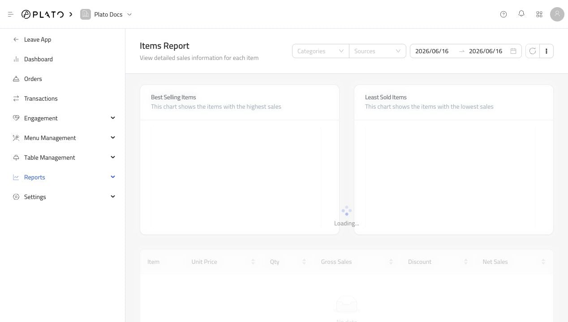Click the Plato logo
This screenshot has width=568, height=322.
43,14
